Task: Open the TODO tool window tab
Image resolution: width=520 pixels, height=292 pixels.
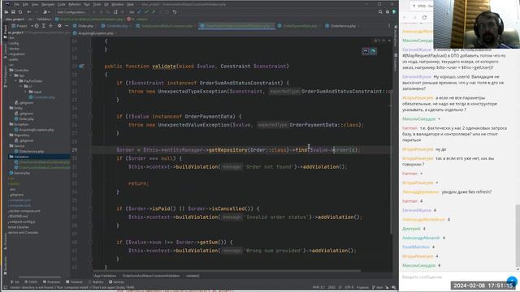Action: coord(31,282)
